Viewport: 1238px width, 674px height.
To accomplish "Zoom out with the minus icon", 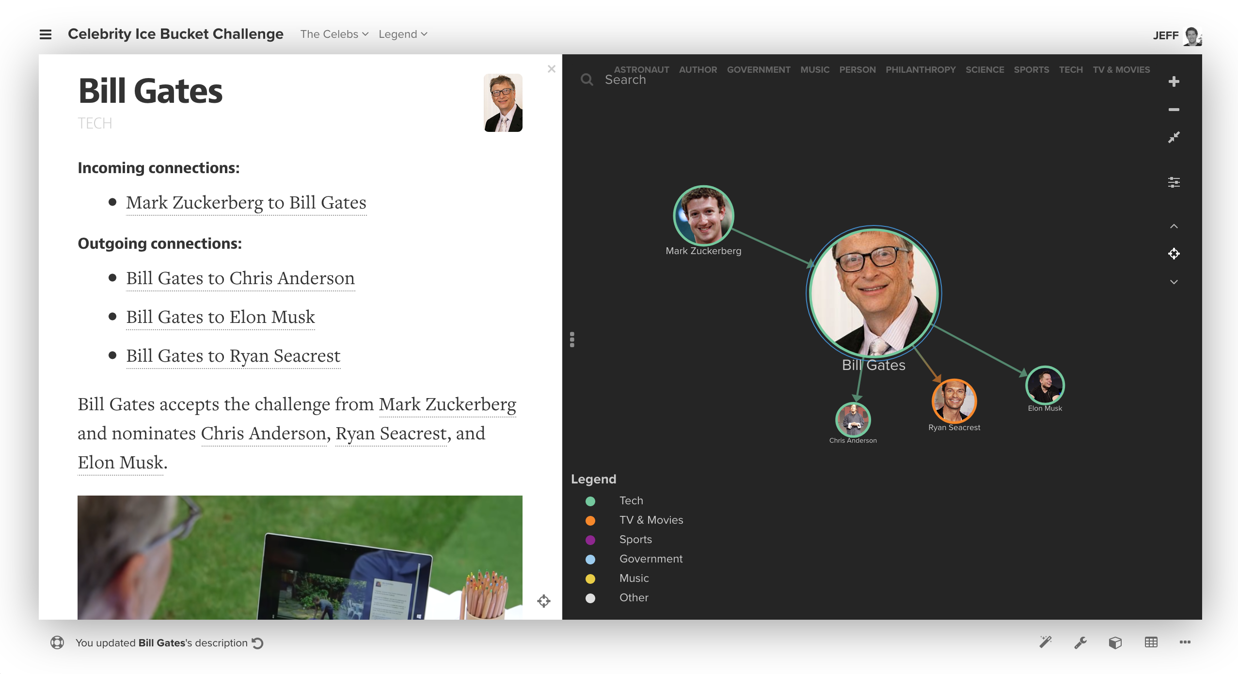I will (1174, 110).
